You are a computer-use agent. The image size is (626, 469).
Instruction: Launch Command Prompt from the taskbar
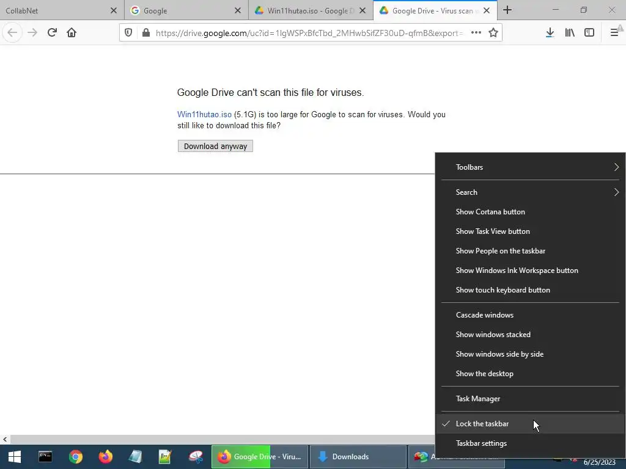pyautogui.click(x=45, y=457)
